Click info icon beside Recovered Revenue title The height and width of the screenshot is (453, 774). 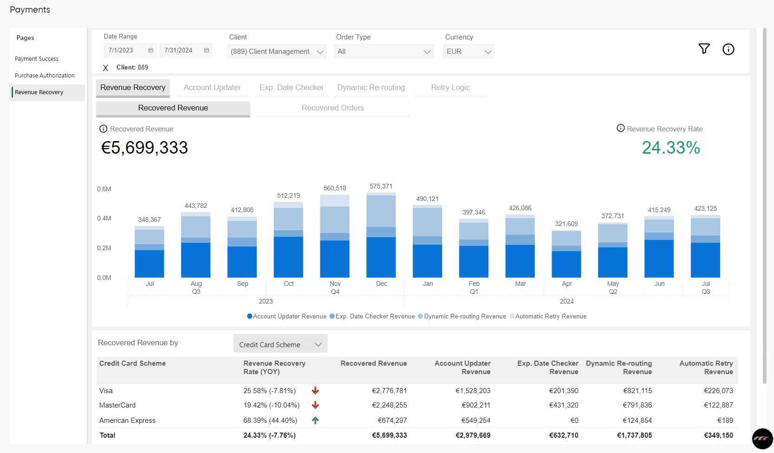pyautogui.click(x=103, y=129)
